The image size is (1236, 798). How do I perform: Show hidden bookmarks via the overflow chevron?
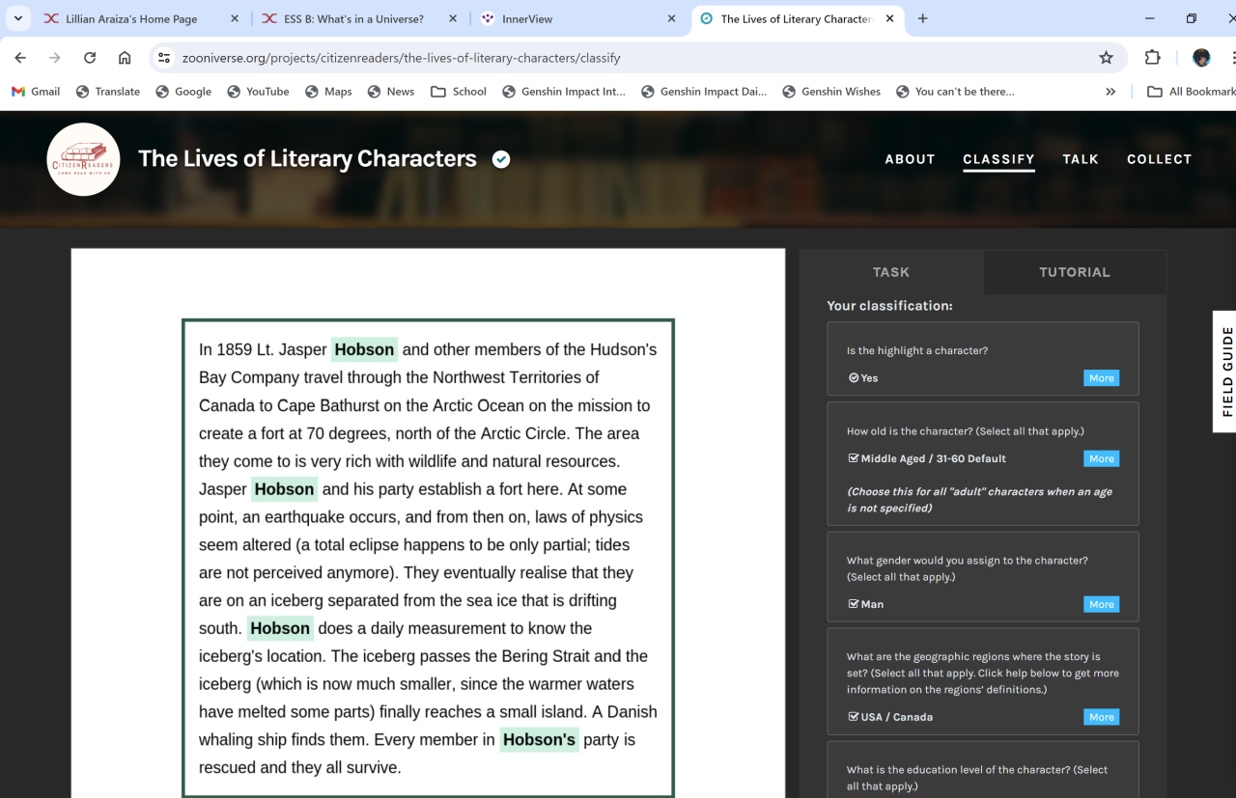(x=1110, y=92)
